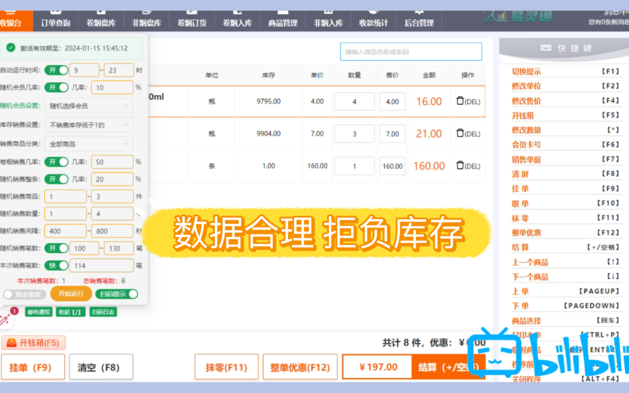Click the 抹零(F11) button
Viewport: 629px width, 393px height.
[x=226, y=367]
